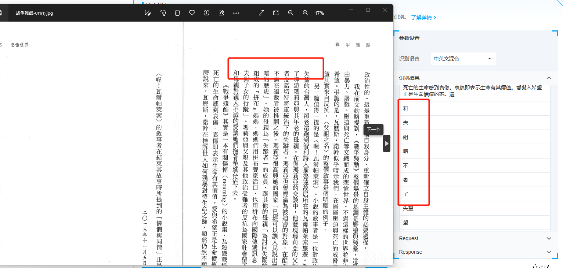Zoom in using the plus magnifier
The image size is (563, 268).
coord(305,13)
